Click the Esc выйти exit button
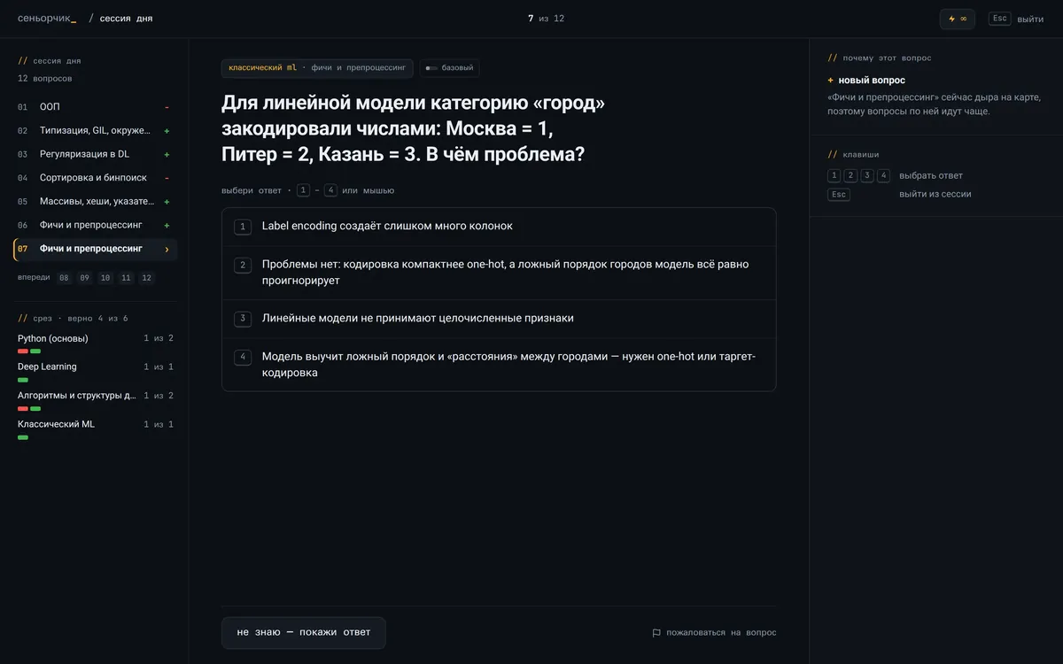This screenshot has width=1063, height=664. tap(1015, 19)
